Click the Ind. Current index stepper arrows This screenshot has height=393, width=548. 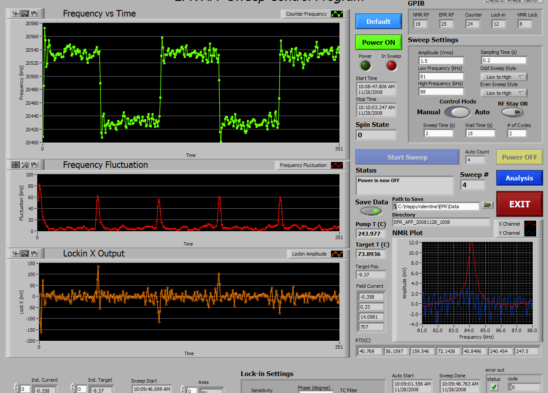point(17,389)
